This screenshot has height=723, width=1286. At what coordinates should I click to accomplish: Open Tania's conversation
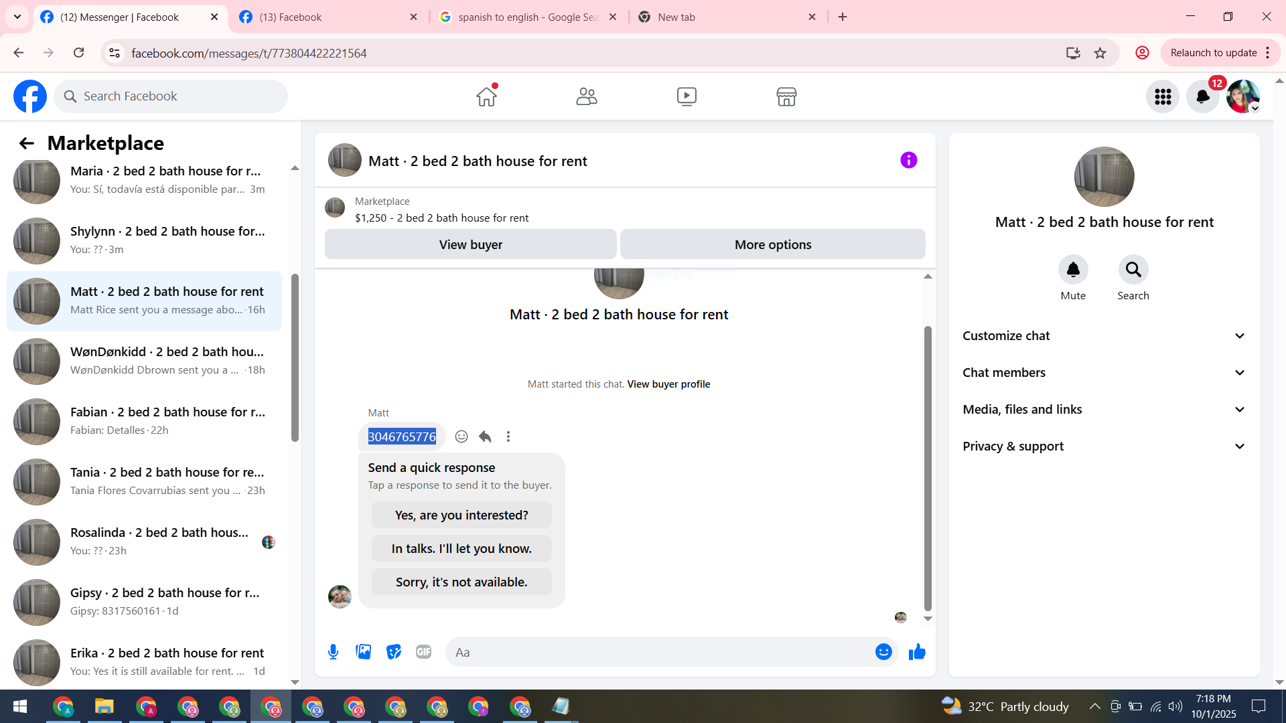(144, 482)
